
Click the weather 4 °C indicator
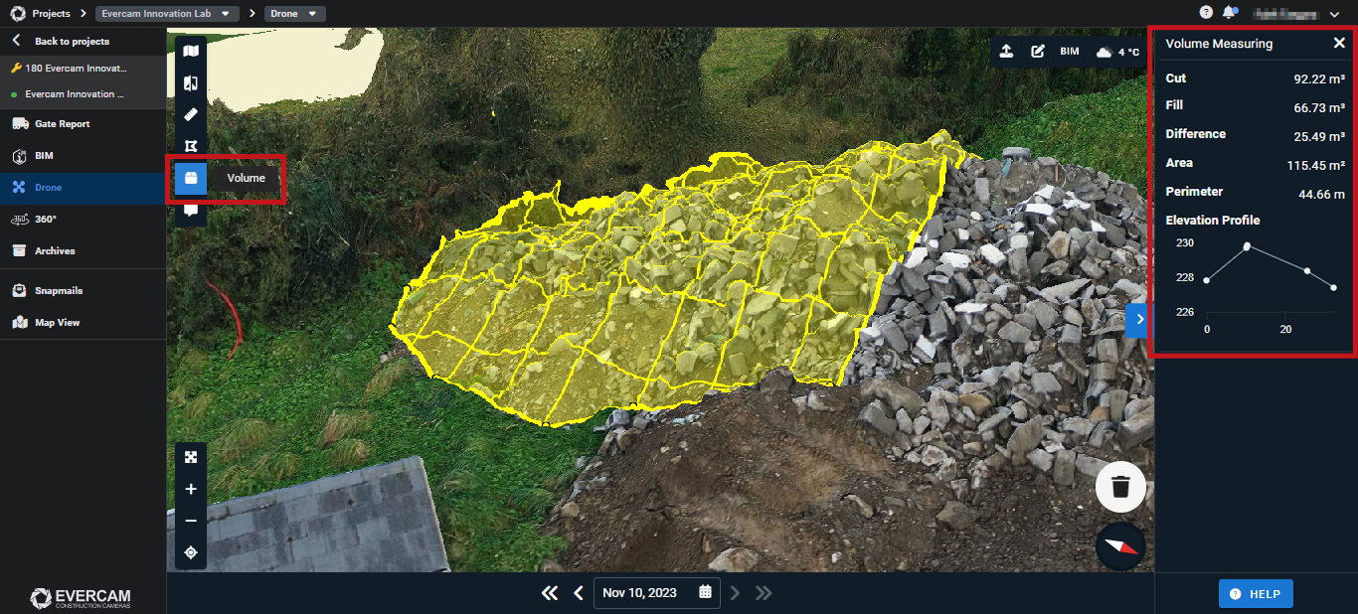(1117, 52)
